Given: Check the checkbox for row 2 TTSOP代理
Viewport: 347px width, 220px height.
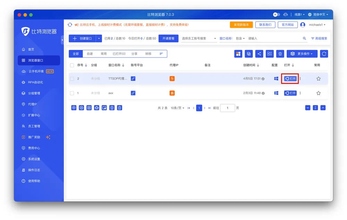Looking at the screenshot, I should [72, 79].
